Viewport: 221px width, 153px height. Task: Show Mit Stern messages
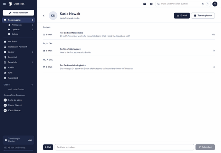pyautogui.click(x=18, y=42)
